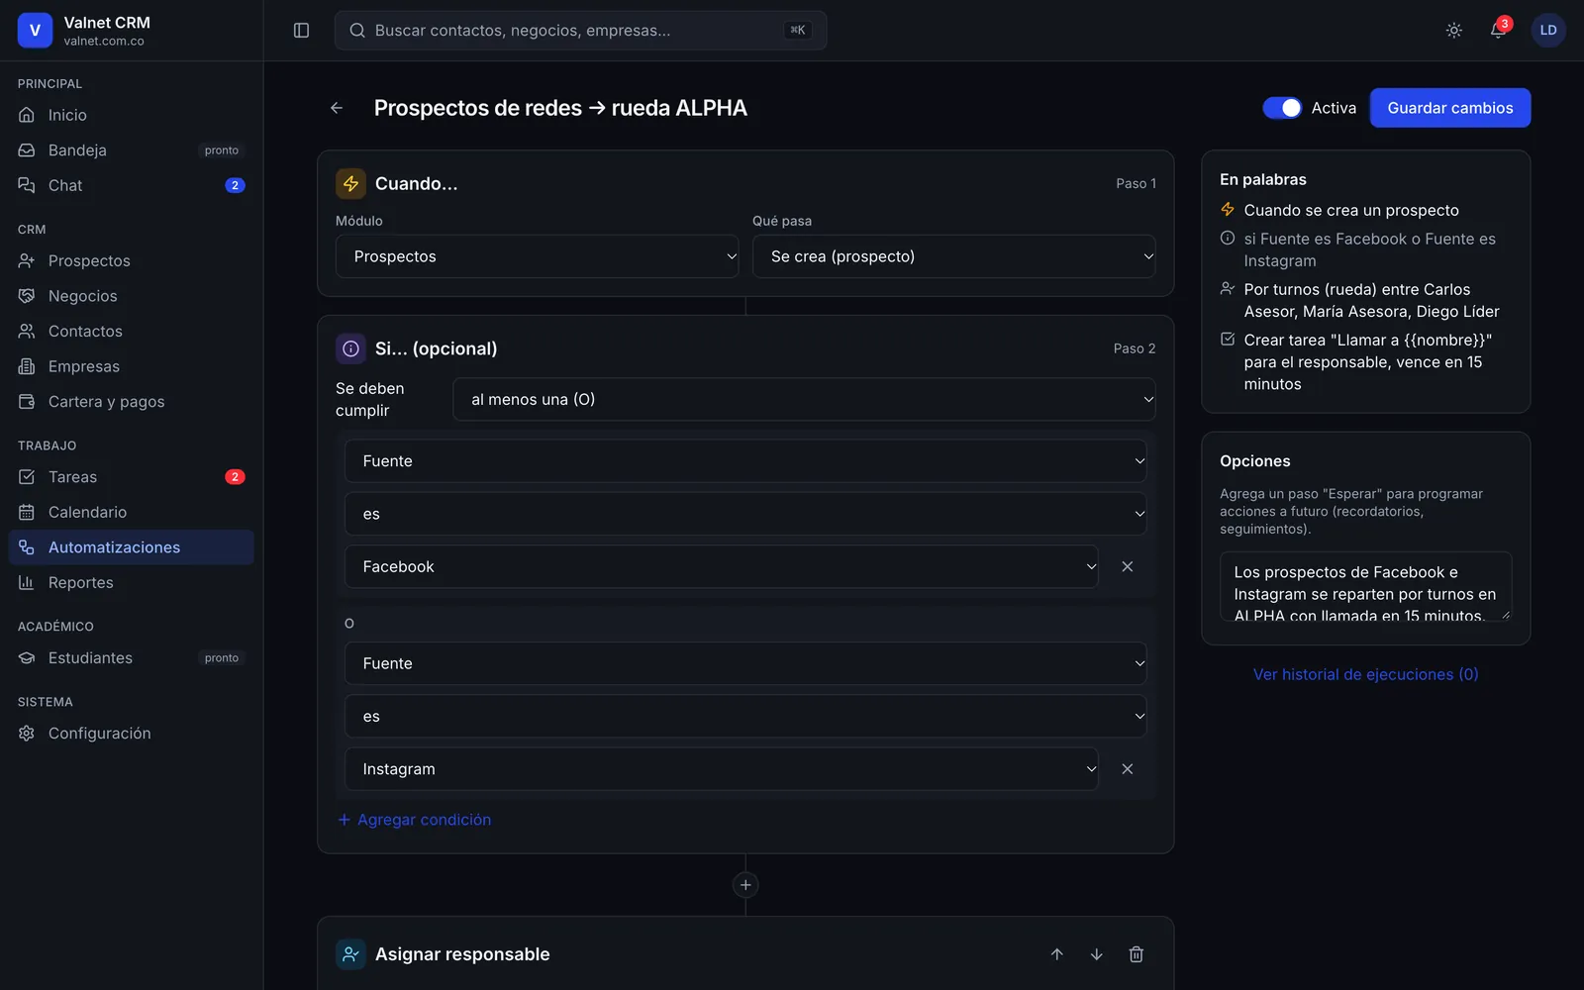This screenshot has width=1584, height=990.
Task: Click the automation description textarea
Action: pos(1365,587)
